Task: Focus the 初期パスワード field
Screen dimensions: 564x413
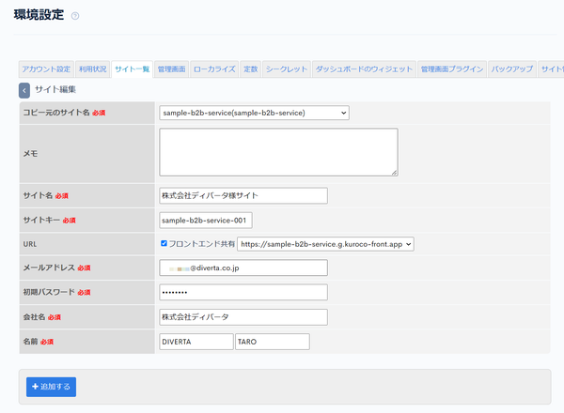Action: [x=243, y=292]
